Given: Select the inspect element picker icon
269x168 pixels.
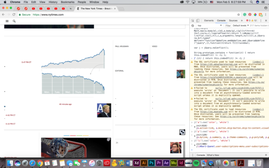Looking at the screenshot, I should coord(192,20).
